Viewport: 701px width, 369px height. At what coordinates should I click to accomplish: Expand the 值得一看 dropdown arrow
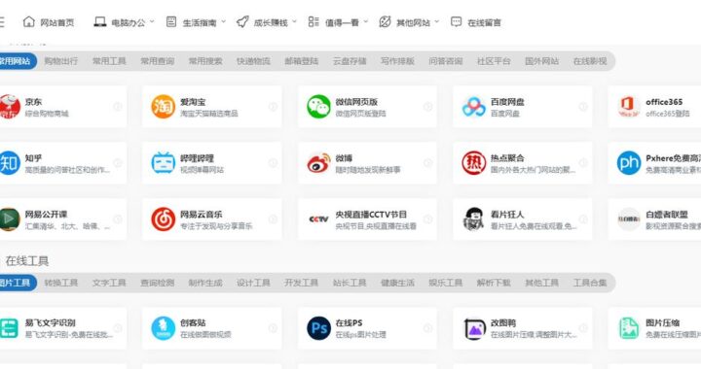(x=366, y=21)
